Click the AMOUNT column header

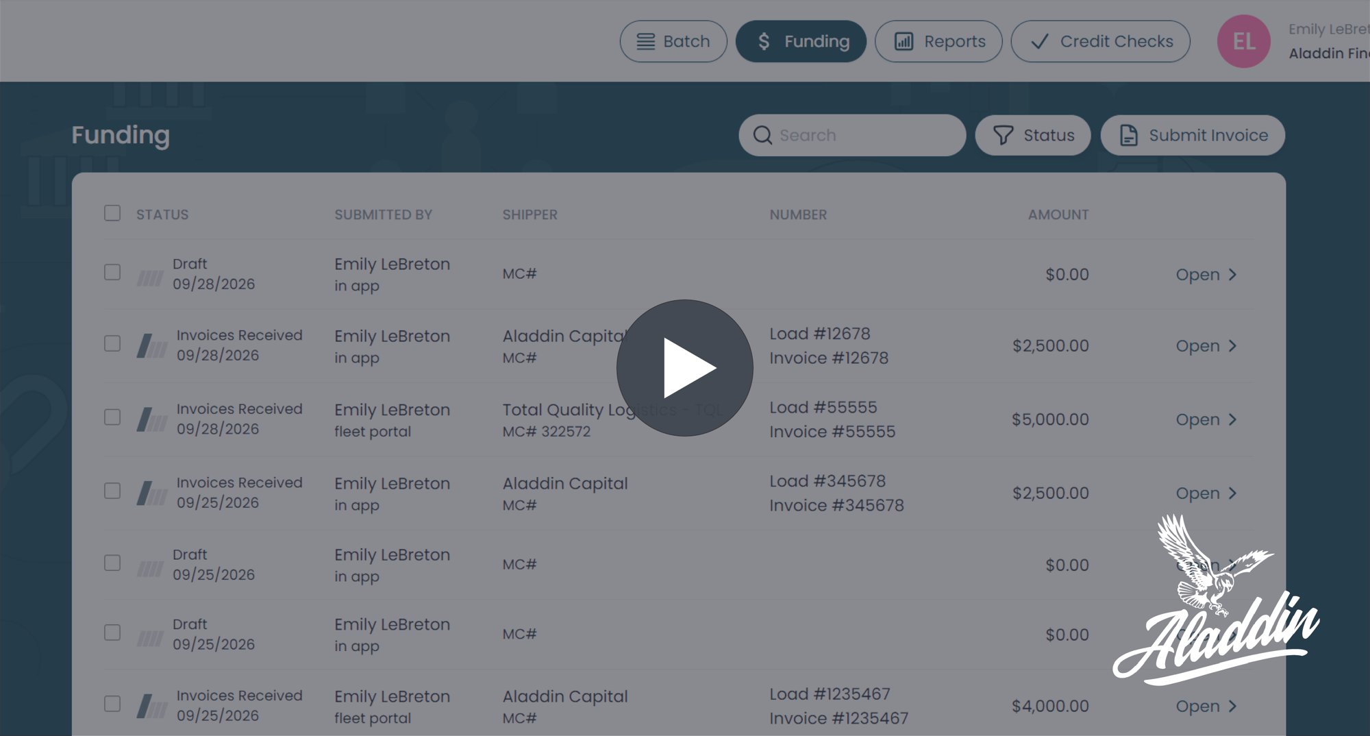tap(1058, 214)
